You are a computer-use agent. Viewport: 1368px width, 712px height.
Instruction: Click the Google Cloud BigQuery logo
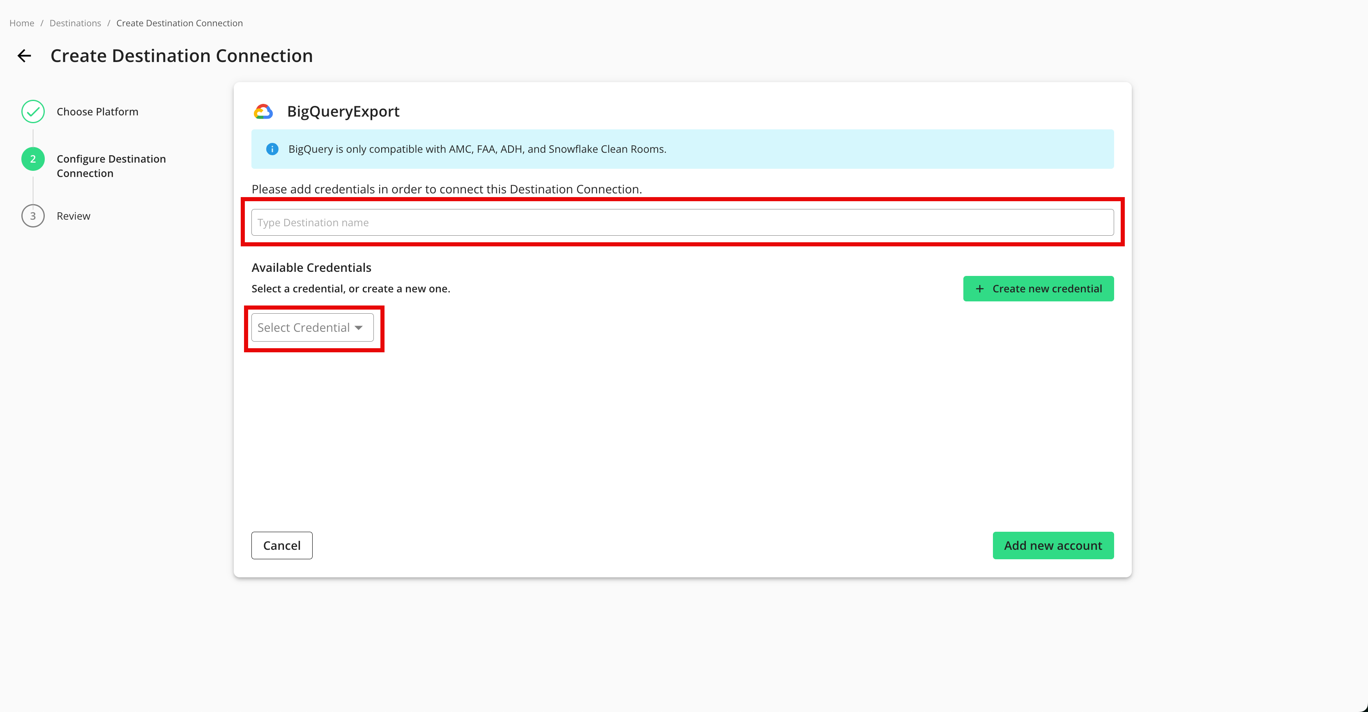[x=263, y=112]
